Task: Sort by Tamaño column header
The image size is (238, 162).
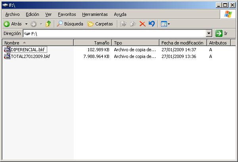Action: [x=93, y=42]
